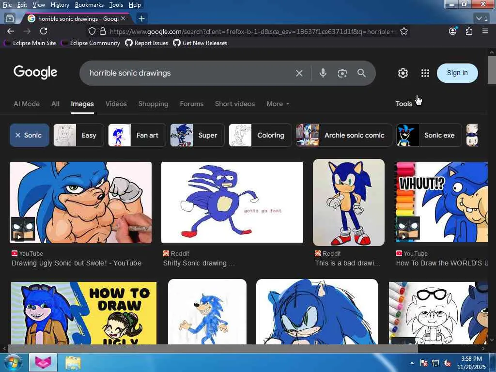Open 'Drawing Ugly Sonic but Swole!' result title

point(77,263)
